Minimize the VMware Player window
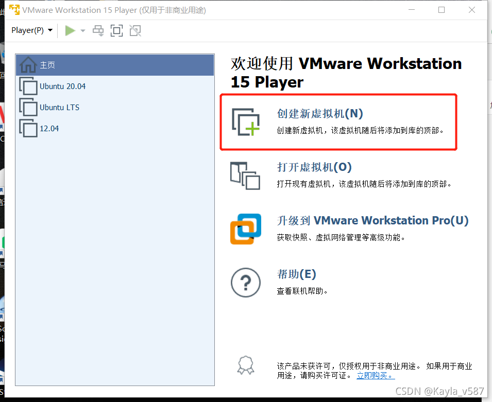Screen dimensions: 492x402 pos(412,10)
